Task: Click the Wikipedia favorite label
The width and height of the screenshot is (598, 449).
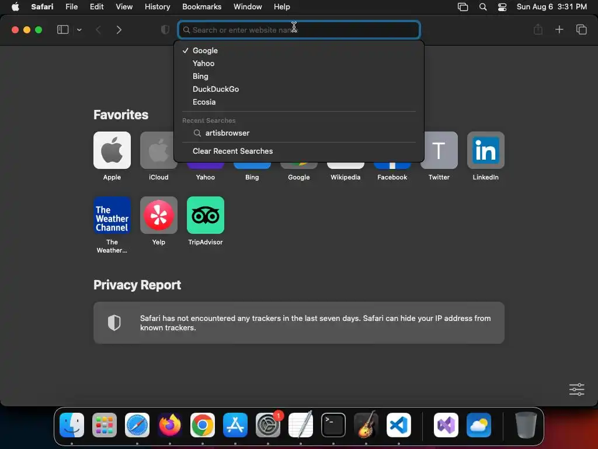Action: click(346, 177)
